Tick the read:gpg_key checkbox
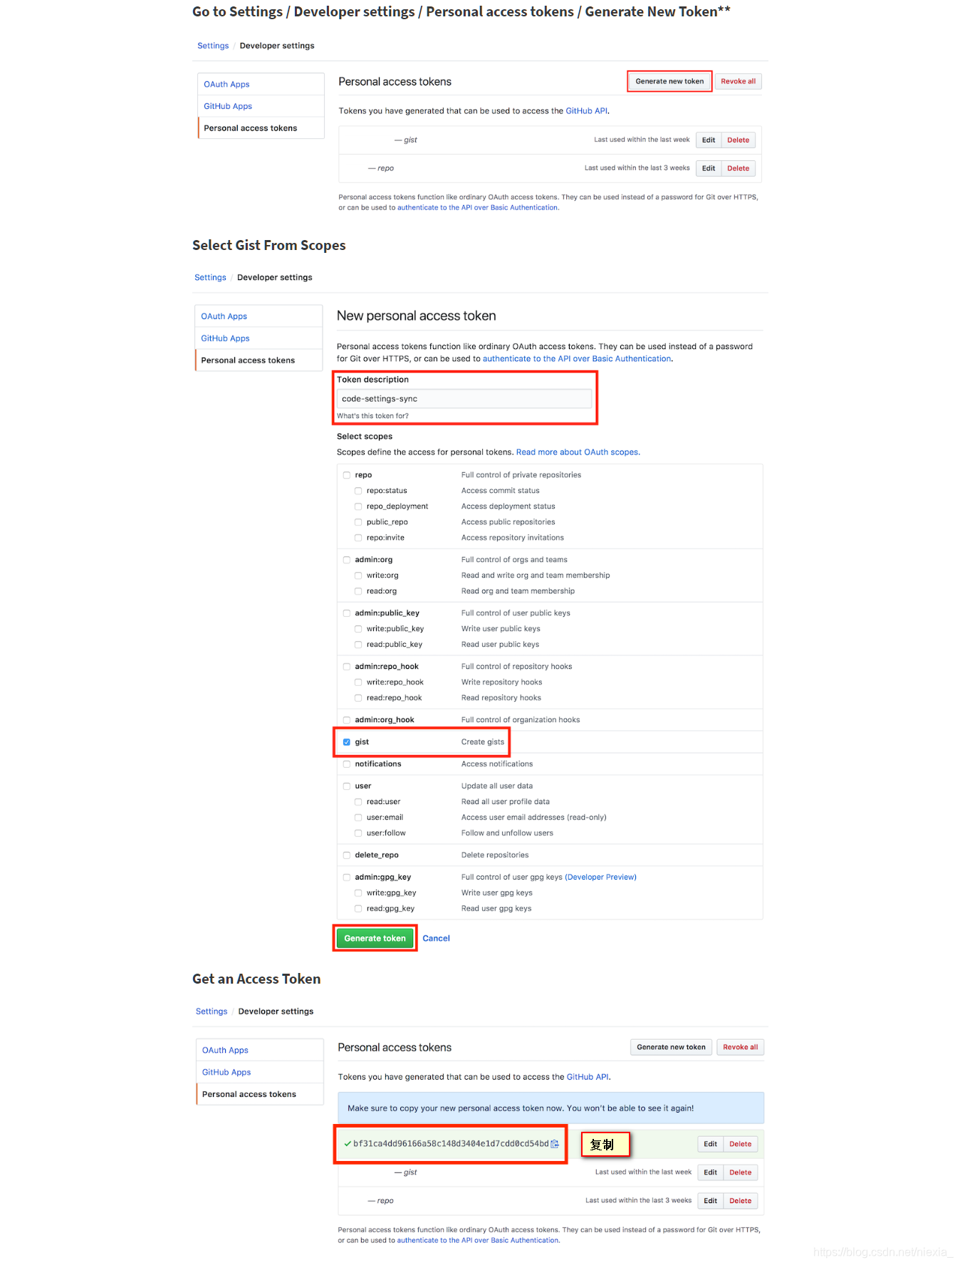Viewport: 960px width, 1265px height. tap(358, 909)
